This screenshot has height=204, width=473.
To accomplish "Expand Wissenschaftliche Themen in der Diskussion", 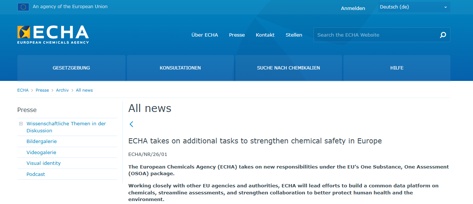I will click(21, 124).
